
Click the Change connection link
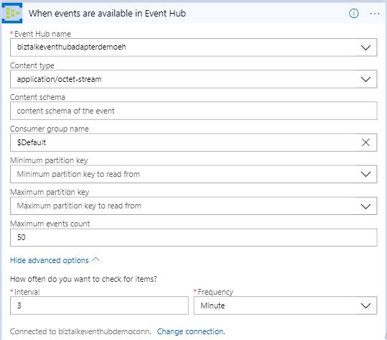[x=191, y=331]
